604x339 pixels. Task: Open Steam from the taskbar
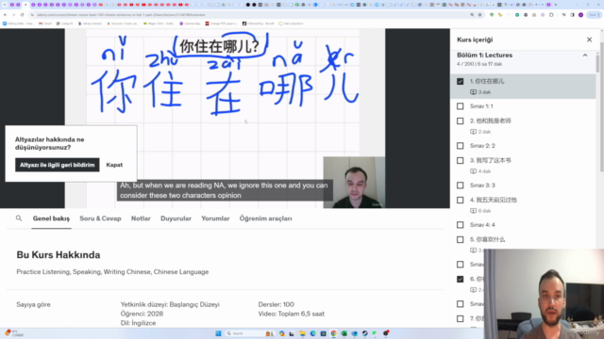point(365,333)
